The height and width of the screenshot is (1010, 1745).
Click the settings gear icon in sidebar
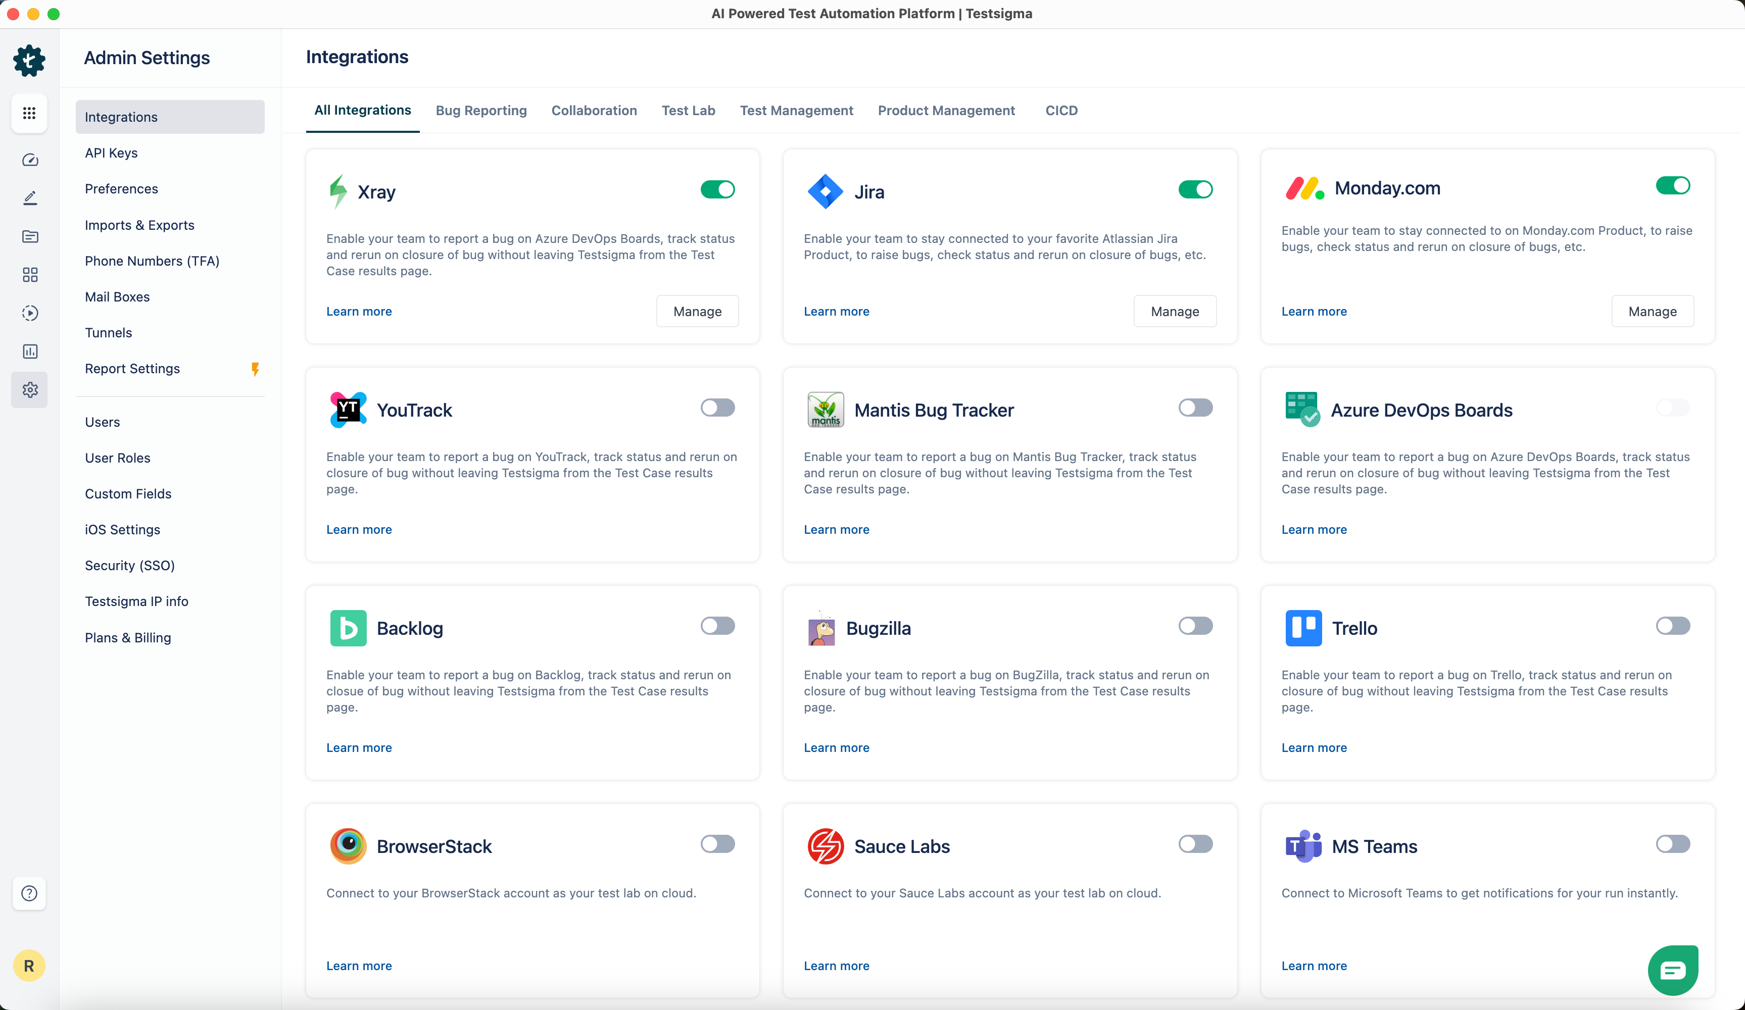point(30,390)
